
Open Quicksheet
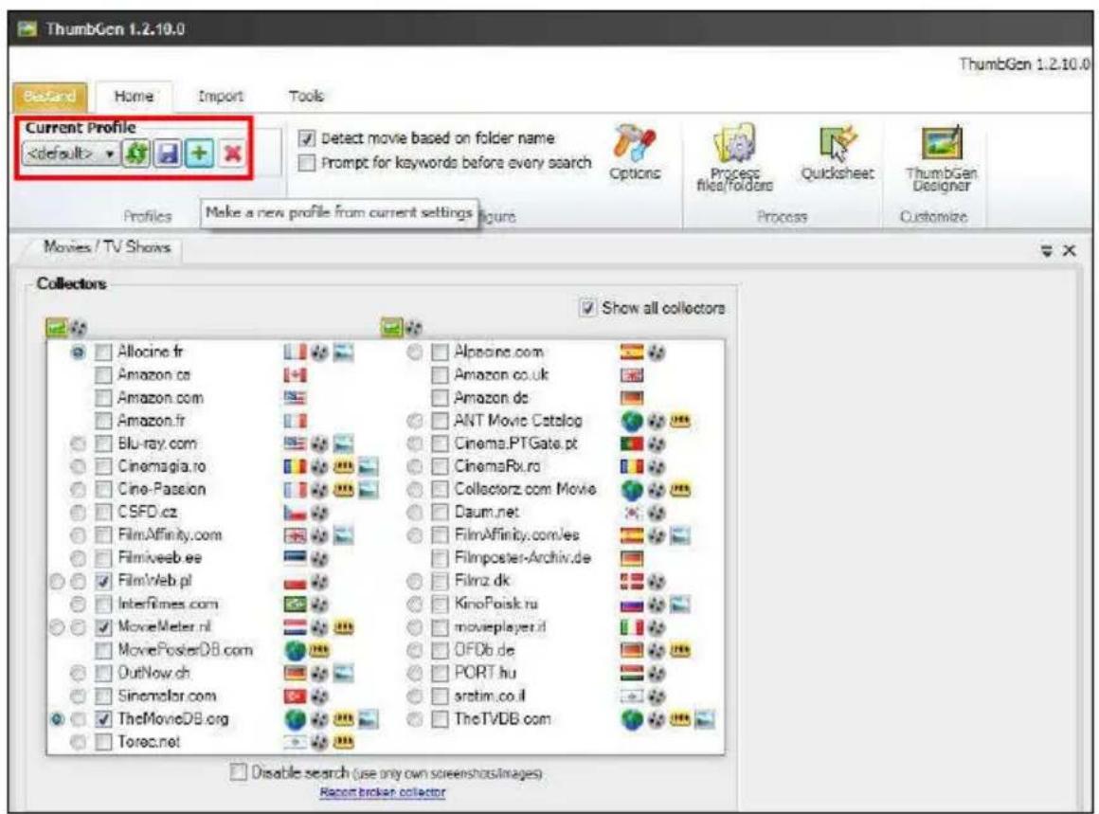tap(838, 153)
